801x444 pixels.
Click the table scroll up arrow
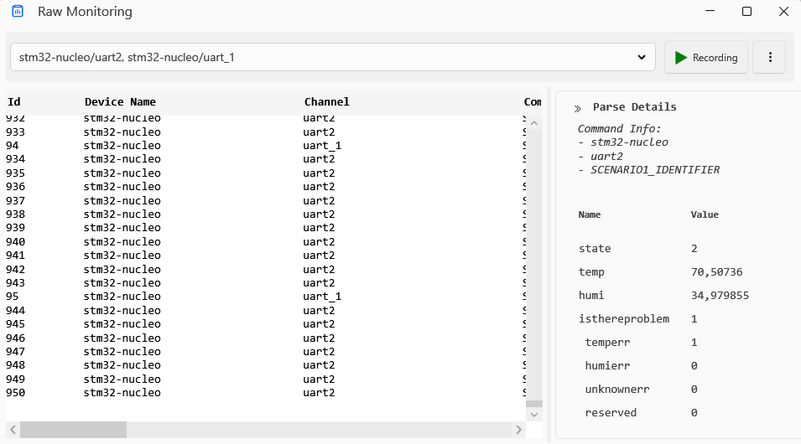click(x=533, y=123)
